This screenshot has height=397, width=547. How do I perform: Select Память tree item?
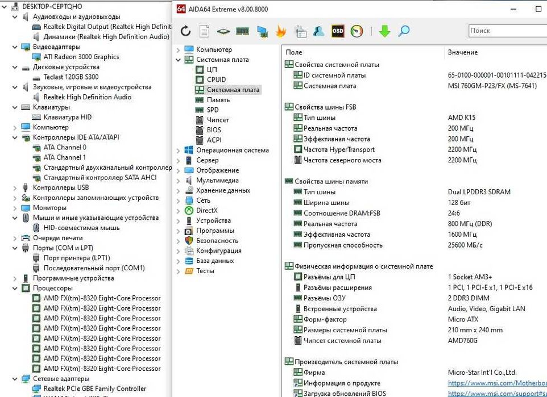point(218,100)
